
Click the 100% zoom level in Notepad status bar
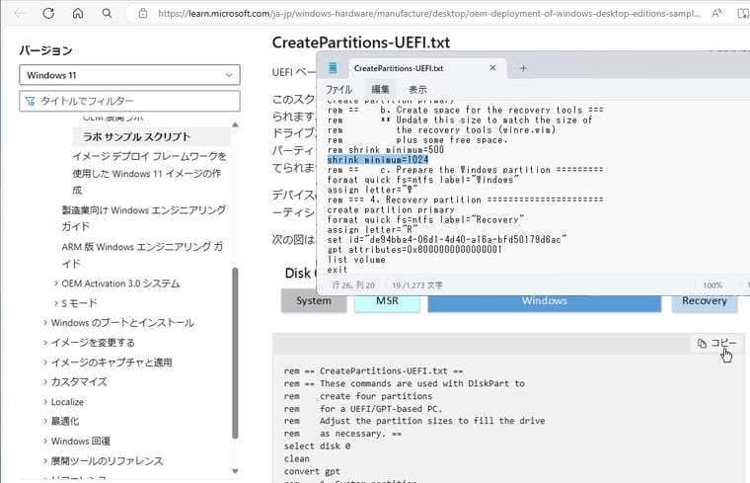712,285
